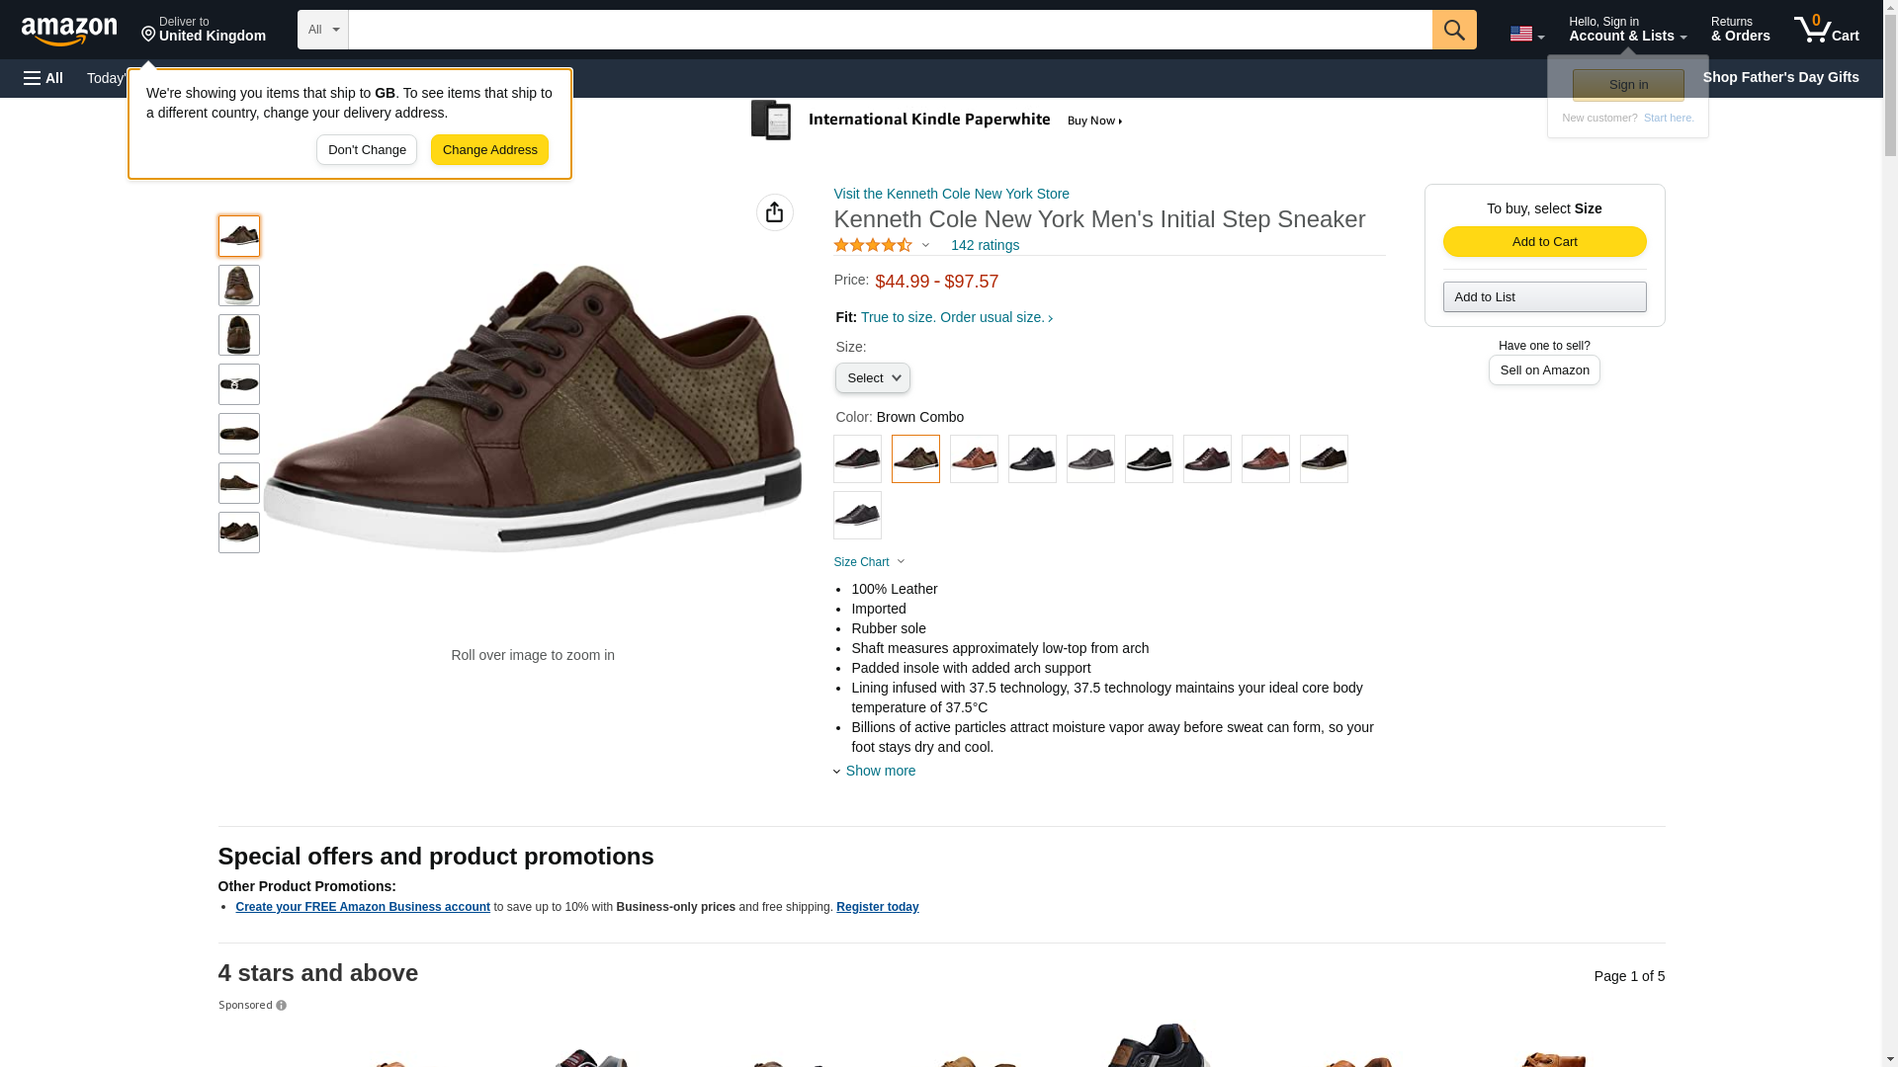Select the Brown Combo color swatch
Image resolution: width=1898 pixels, height=1067 pixels.
coord(915,459)
